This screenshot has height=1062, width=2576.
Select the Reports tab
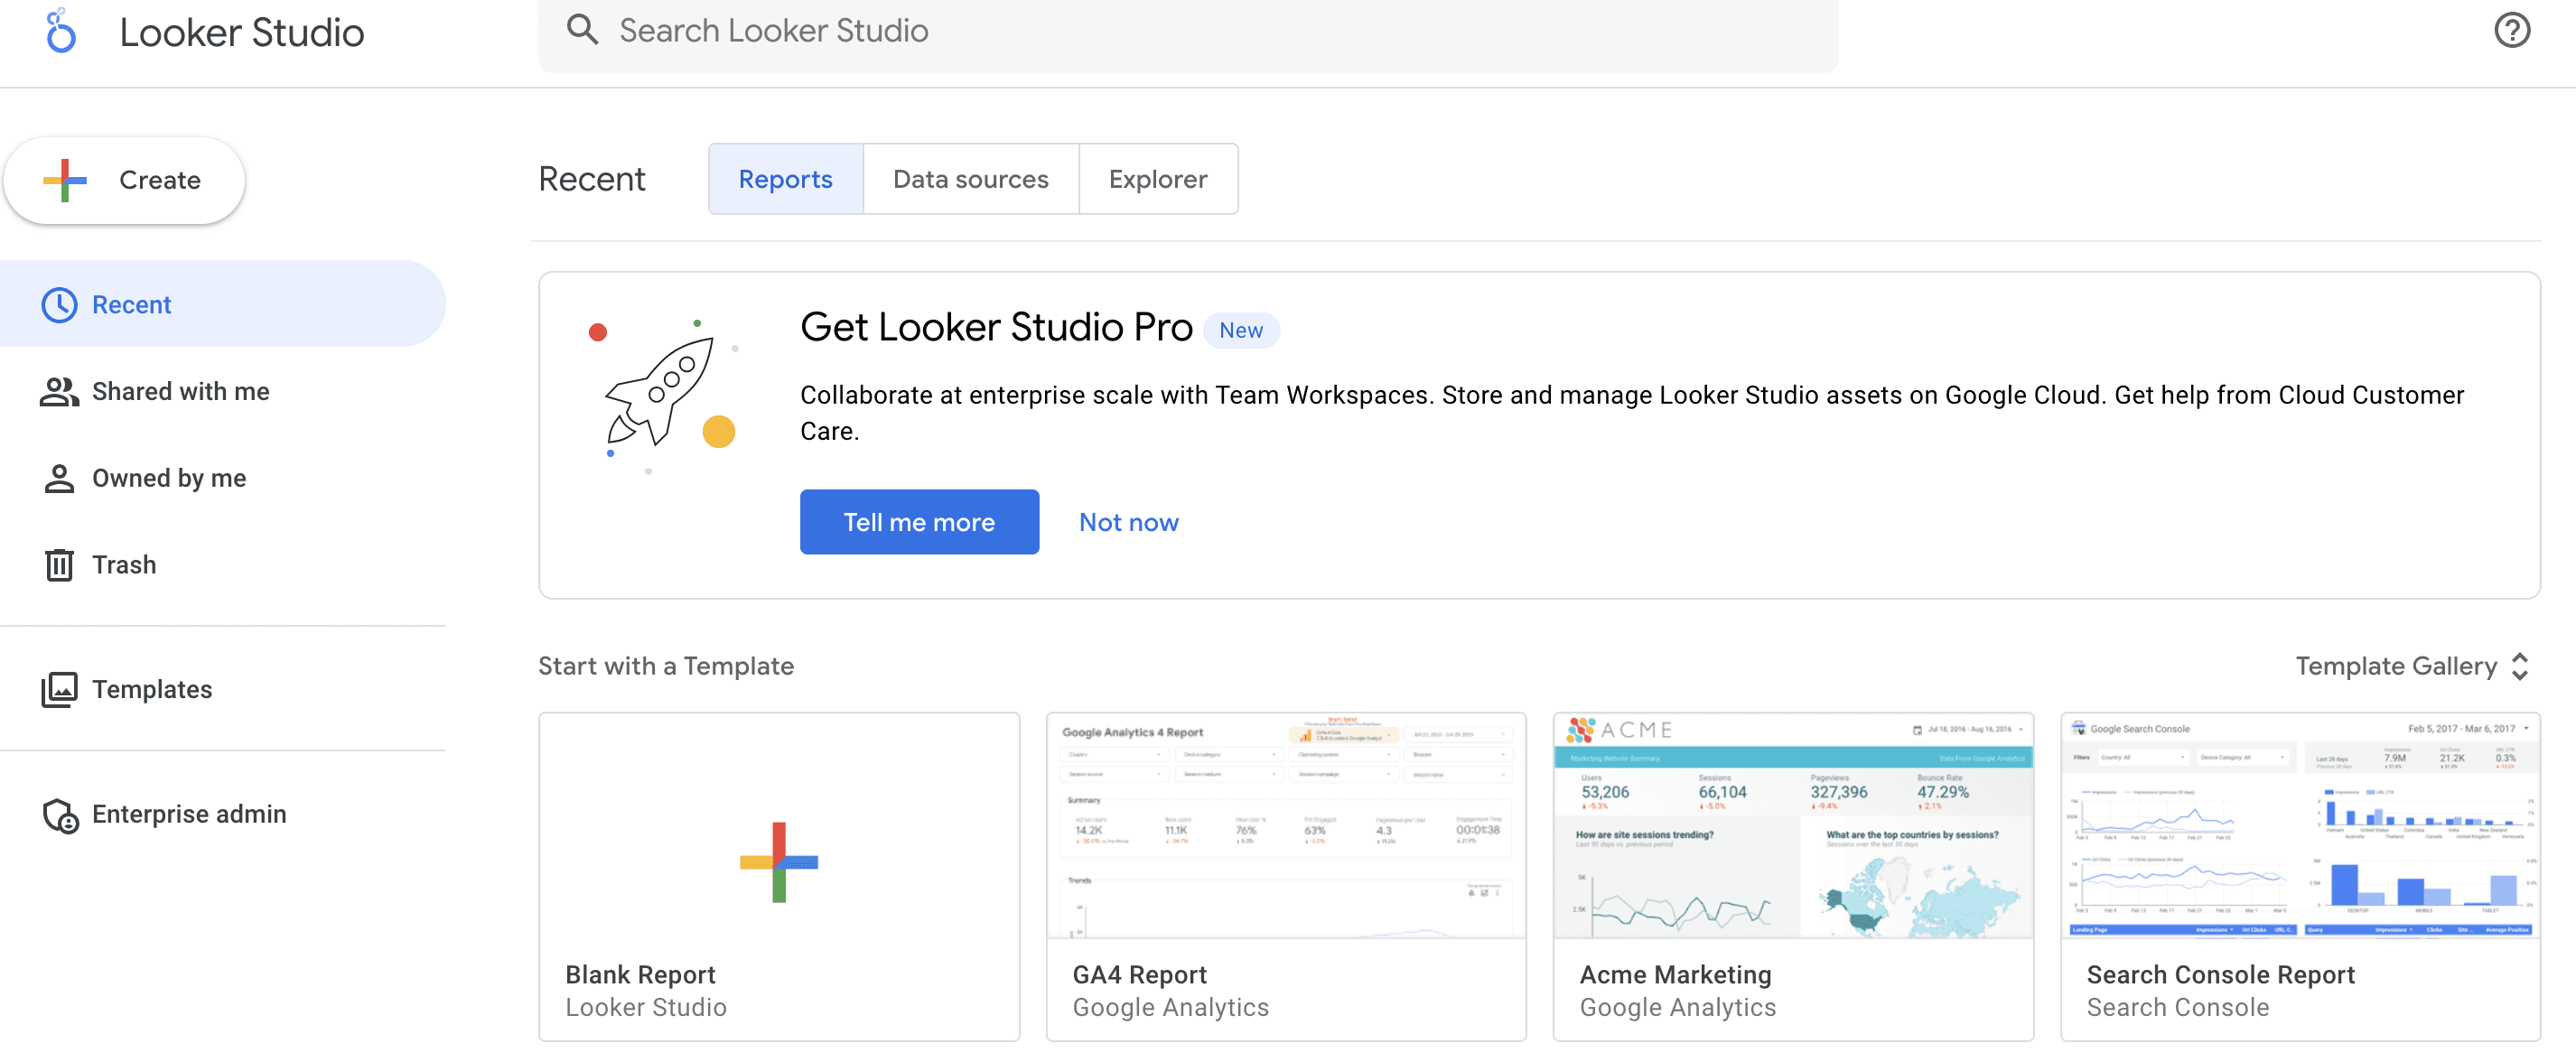click(785, 179)
